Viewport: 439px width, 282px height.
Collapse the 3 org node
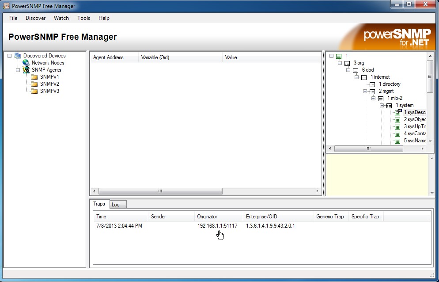pos(340,63)
